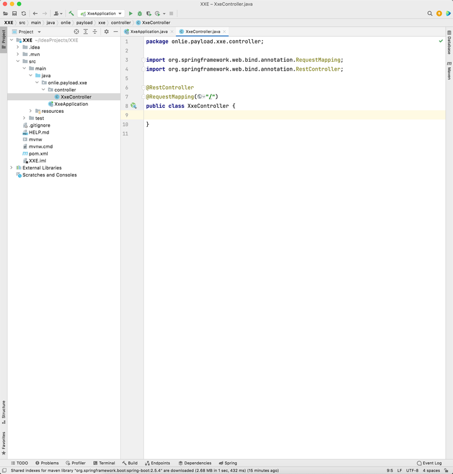Image resolution: width=453 pixels, height=474 pixels.
Task: Start debugging with the bug icon
Action: click(140, 13)
